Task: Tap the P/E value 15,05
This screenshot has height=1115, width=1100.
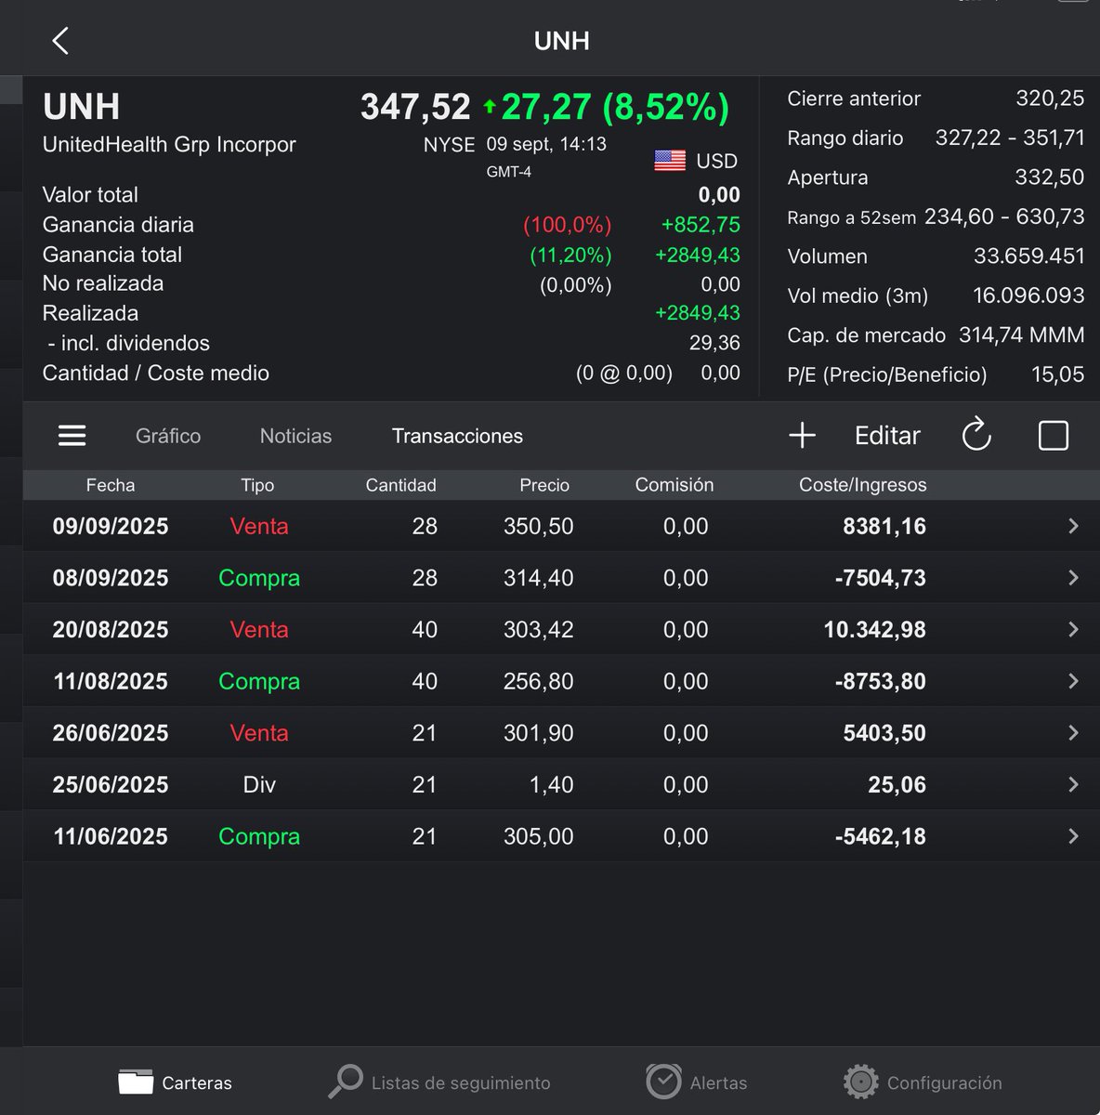Action: click(1058, 374)
